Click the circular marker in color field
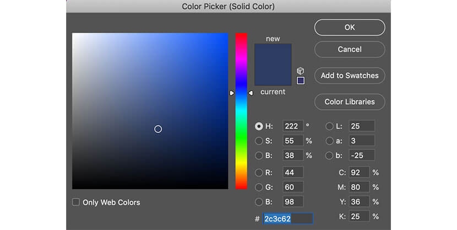 point(158,129)
